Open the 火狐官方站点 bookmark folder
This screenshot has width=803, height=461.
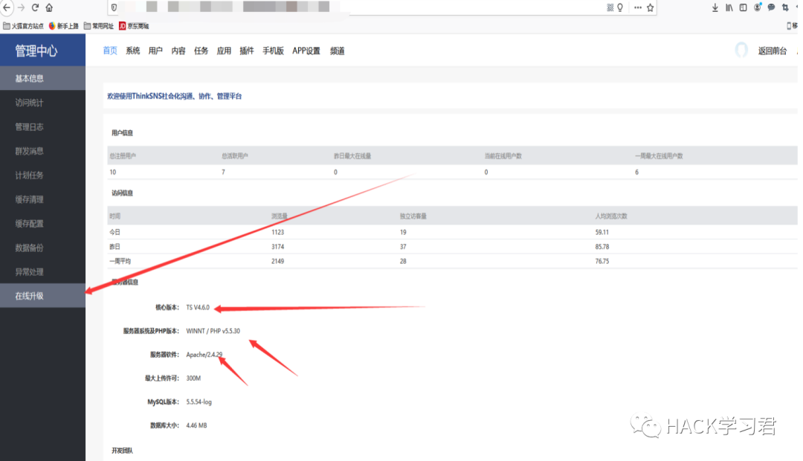[x=24, y=25]
